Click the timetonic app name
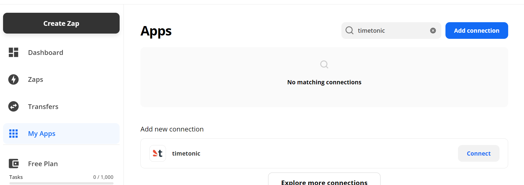 point(186,153)
